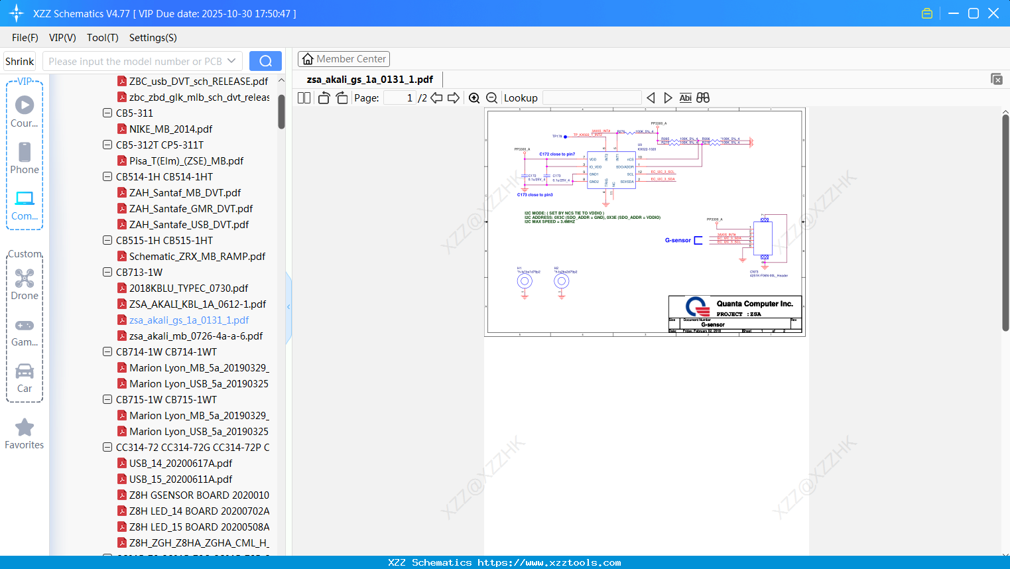
Task: Open the Tool(T) menu
Action: click(x=103, y=38)
